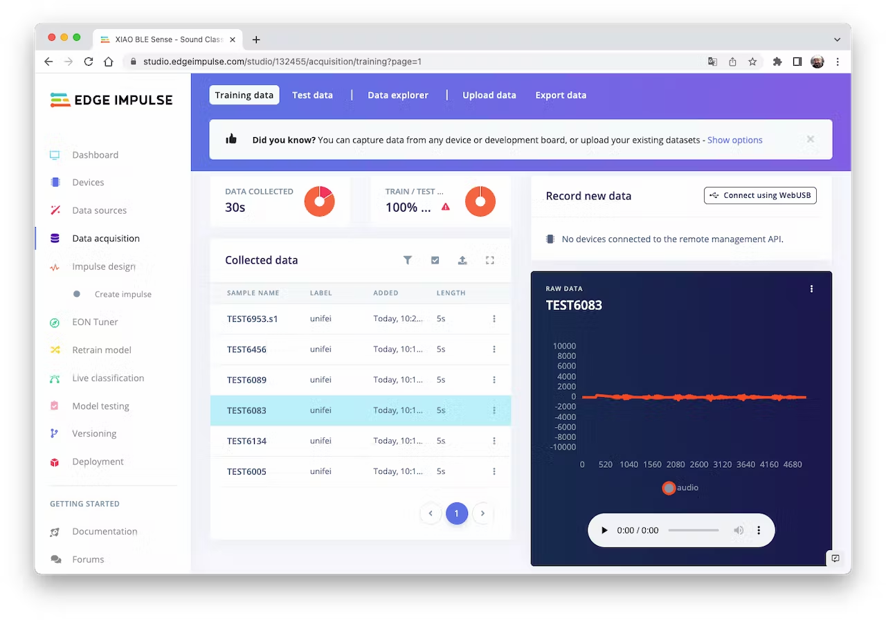Open the feedback chat icon at corner
The width and height of the screenshot is (886, 620).
pyautogui.click(x=835, y=558)
